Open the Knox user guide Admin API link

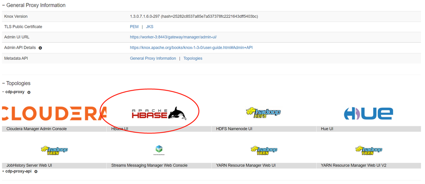(x=191, y=47)
